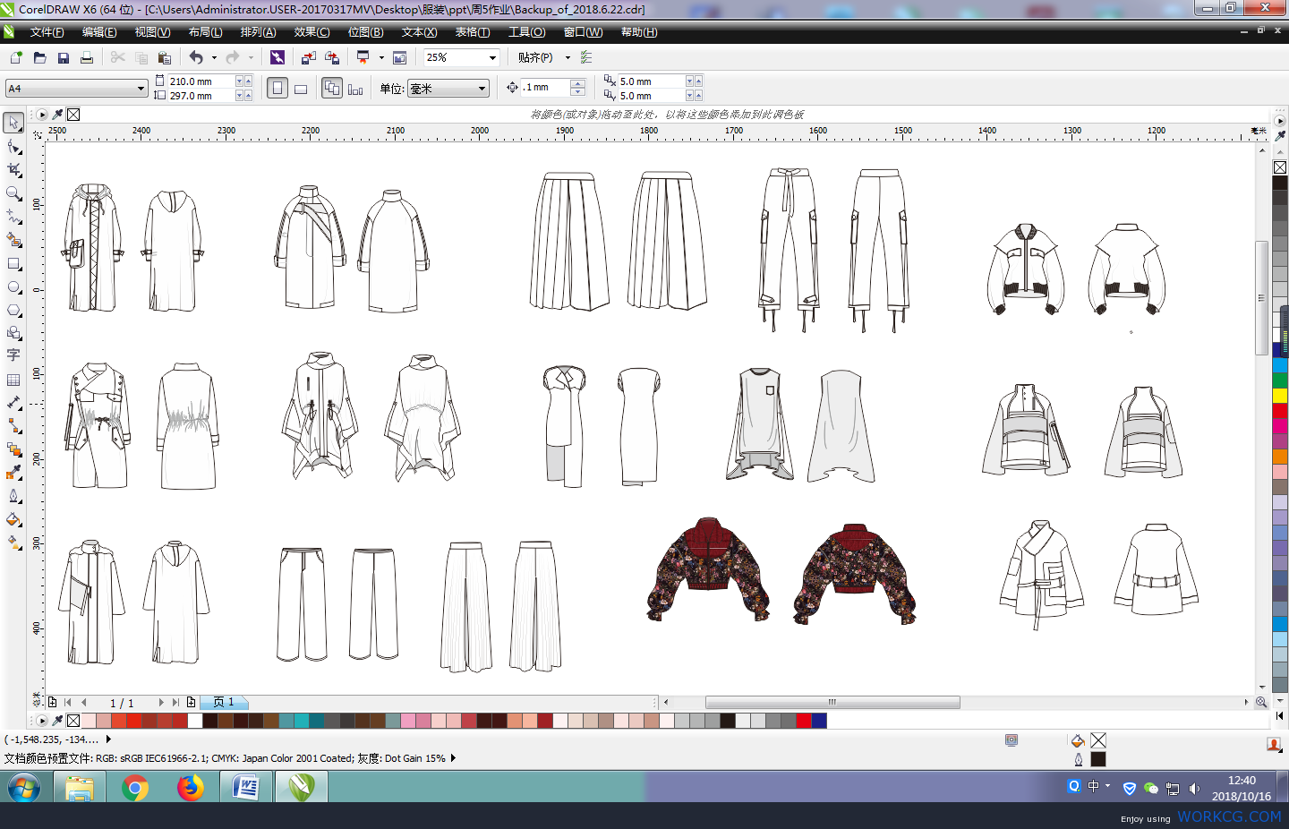Image resolution: width=1289 pixels, height=829 pixels.
Task: Select the Parallel dimension tool
Action: tap(14, 403)
